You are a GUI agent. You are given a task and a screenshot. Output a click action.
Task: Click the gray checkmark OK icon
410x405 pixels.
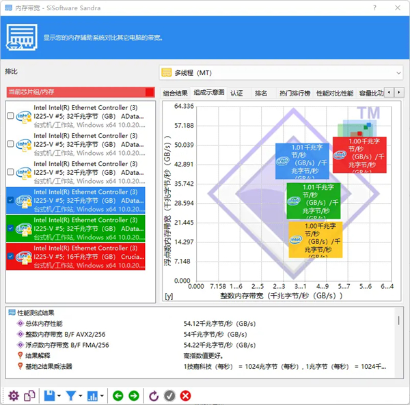click(x=169, y=396)
